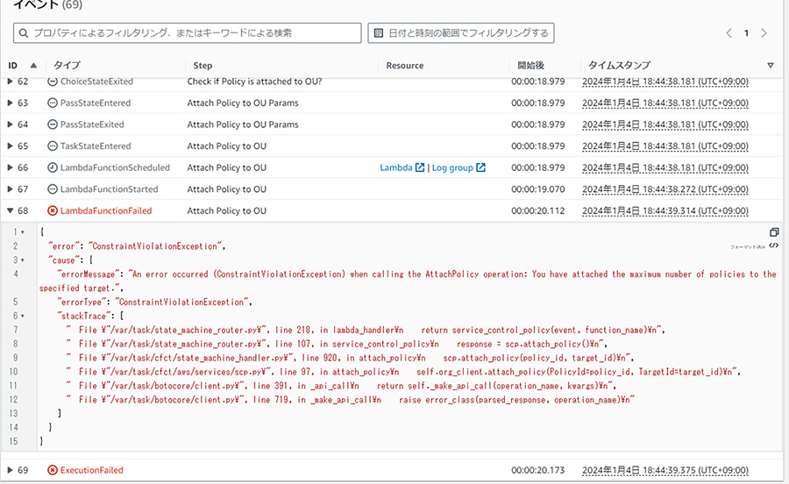The height and width of the screenshot is (484, 789).
Task: Go to previous page of events
Action: click(x=729, y=33)
